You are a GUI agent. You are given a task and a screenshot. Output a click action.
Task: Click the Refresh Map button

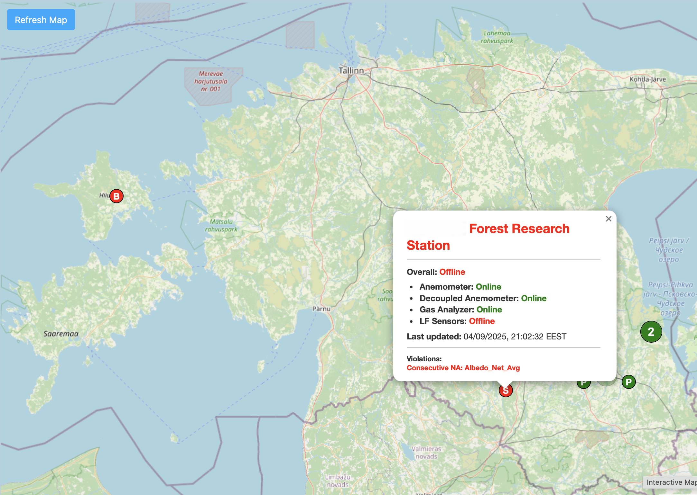pos(41,20)
